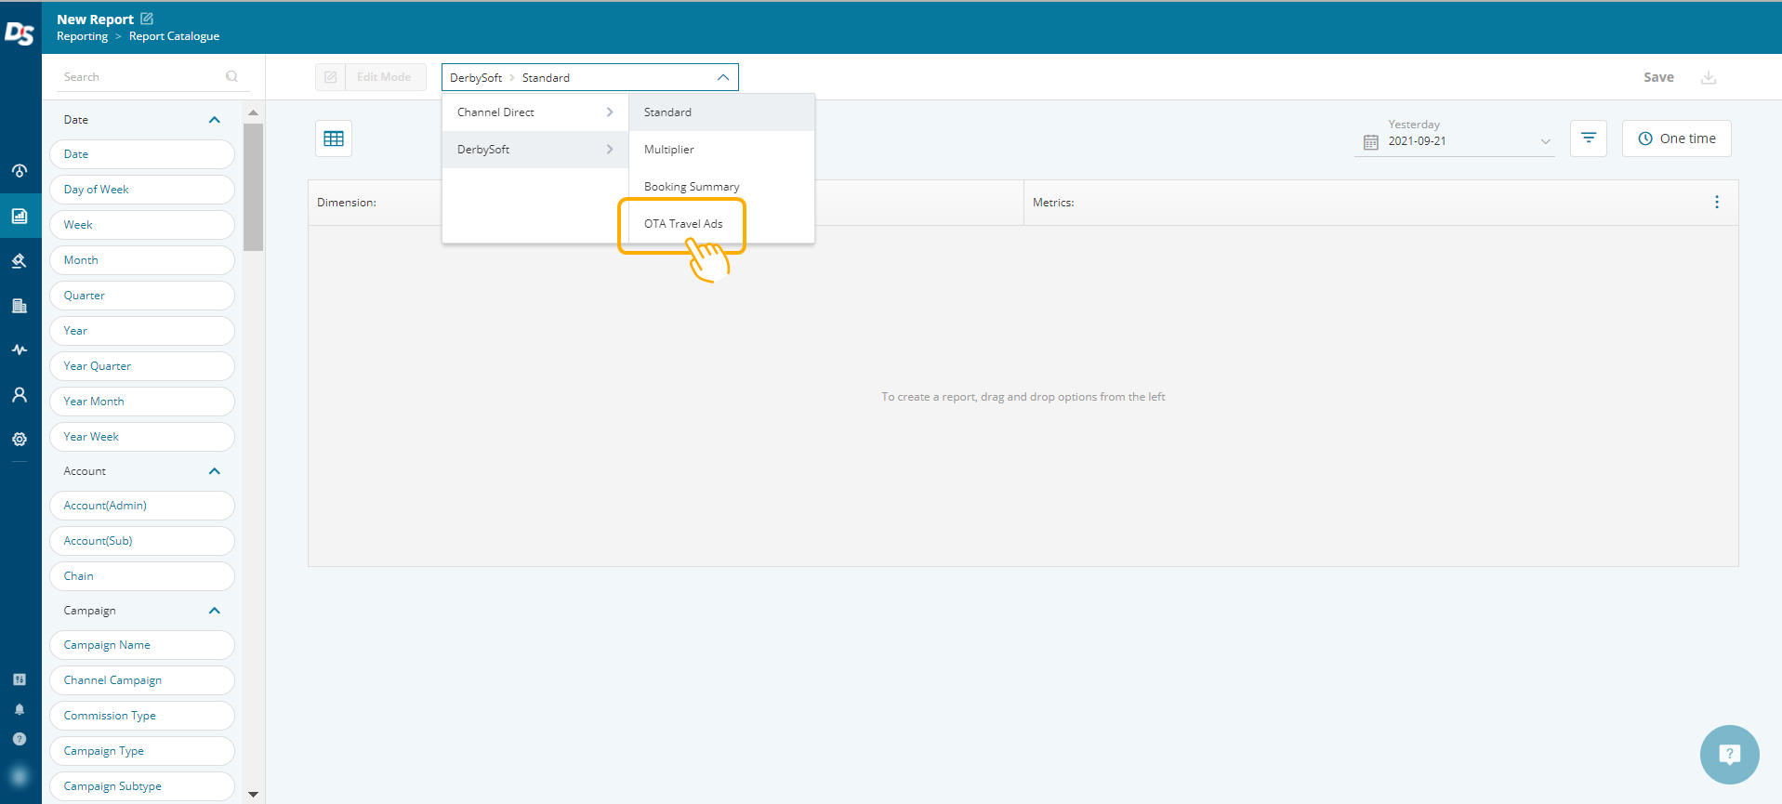The width and height of the screenshot is (1782, 804).
Task: Open the chat help bubble
Action: coord(1729,755)
